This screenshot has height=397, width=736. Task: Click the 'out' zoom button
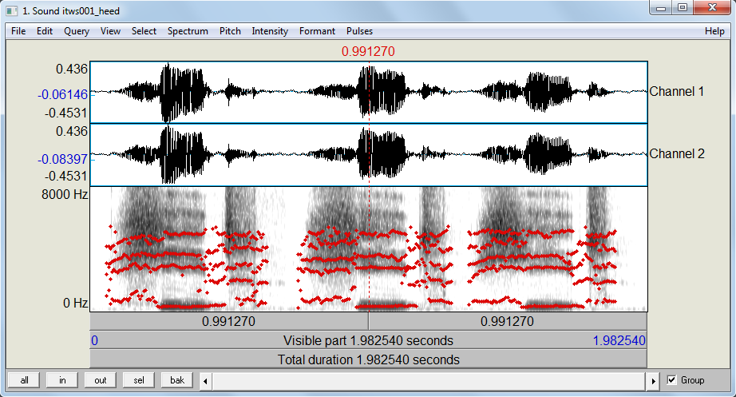[101, 380]
